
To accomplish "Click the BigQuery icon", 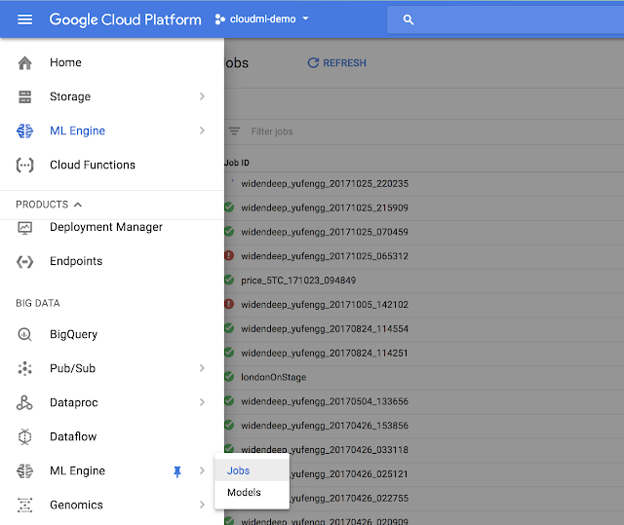I will 24,335.
